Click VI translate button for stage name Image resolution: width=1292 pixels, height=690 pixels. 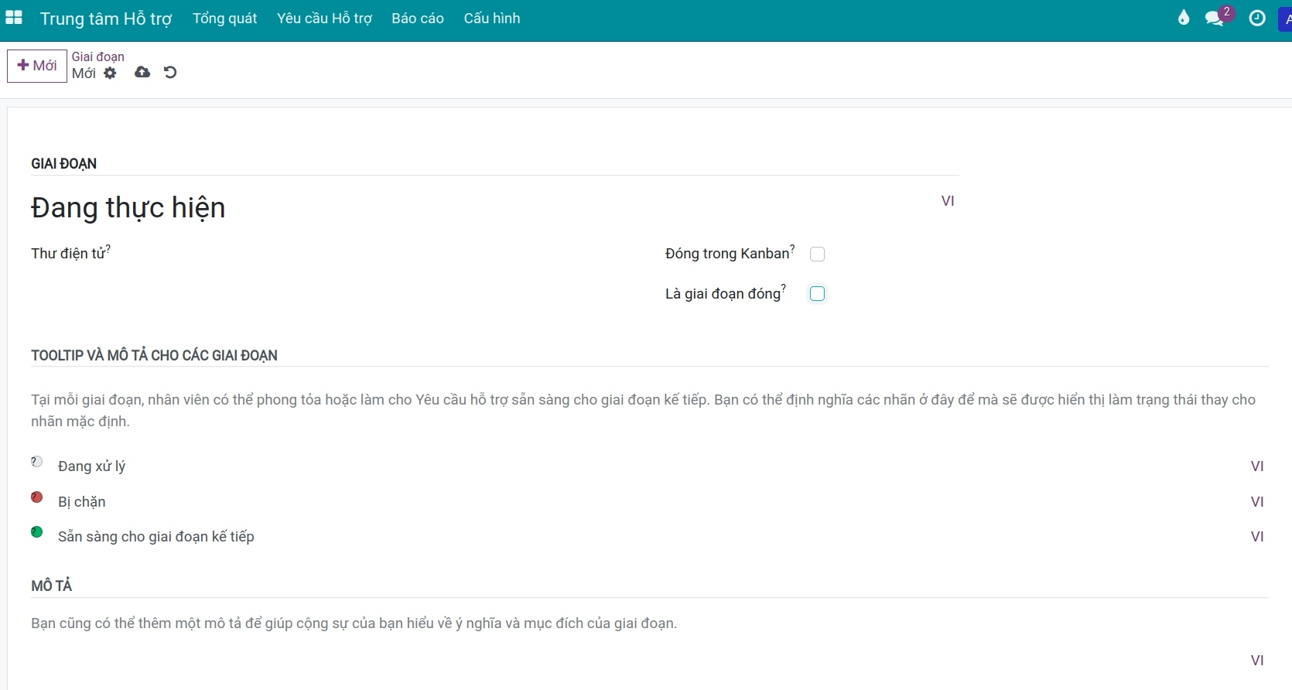click(948, 201)
